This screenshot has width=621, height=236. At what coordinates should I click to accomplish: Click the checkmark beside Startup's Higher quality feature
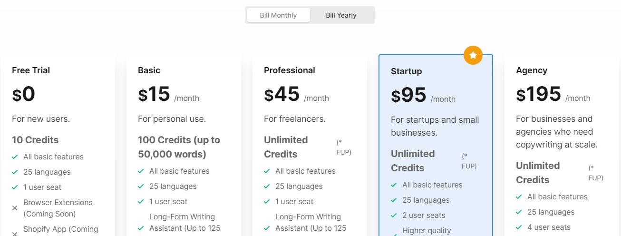pyautogui.click(x=394, y=234)
